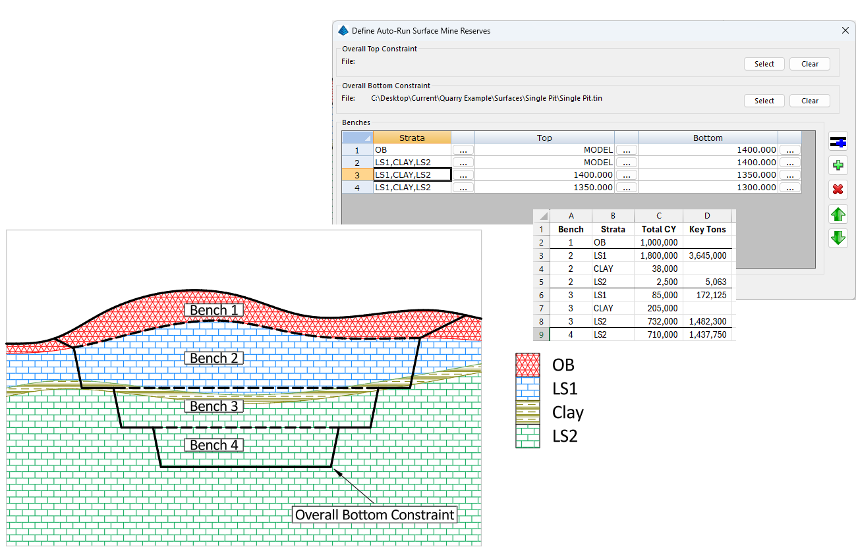Delete the selected bench with the red X icon
Screen dimensions: 856x549
[838, 190]
